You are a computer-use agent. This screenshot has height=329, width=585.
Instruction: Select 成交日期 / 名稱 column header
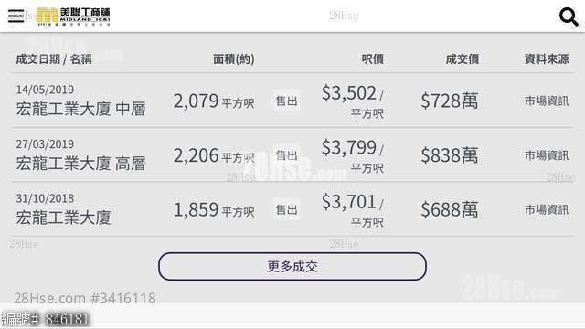pyautogui.click(x=54, y=58)
